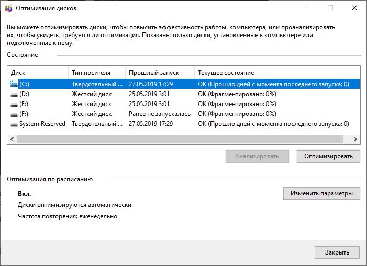The width and height of the screenshot is (367, 266).
Task: Click the right scroll arrow of drive list
Action: [355, 139]
